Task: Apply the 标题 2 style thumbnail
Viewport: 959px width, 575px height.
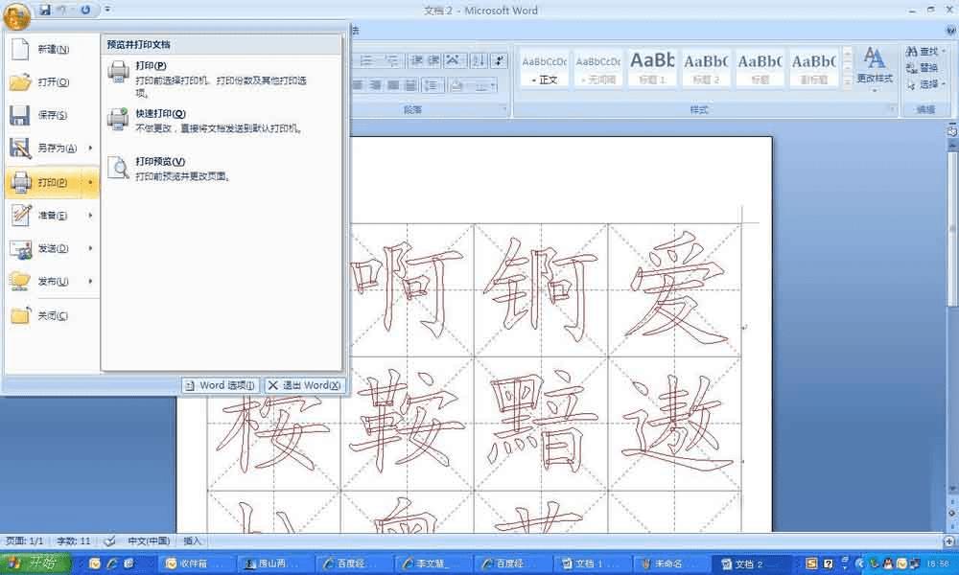Action: click(706, 68)
